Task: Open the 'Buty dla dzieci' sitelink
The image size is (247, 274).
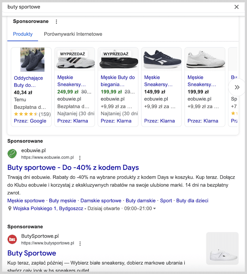Action: pos(192,201)
